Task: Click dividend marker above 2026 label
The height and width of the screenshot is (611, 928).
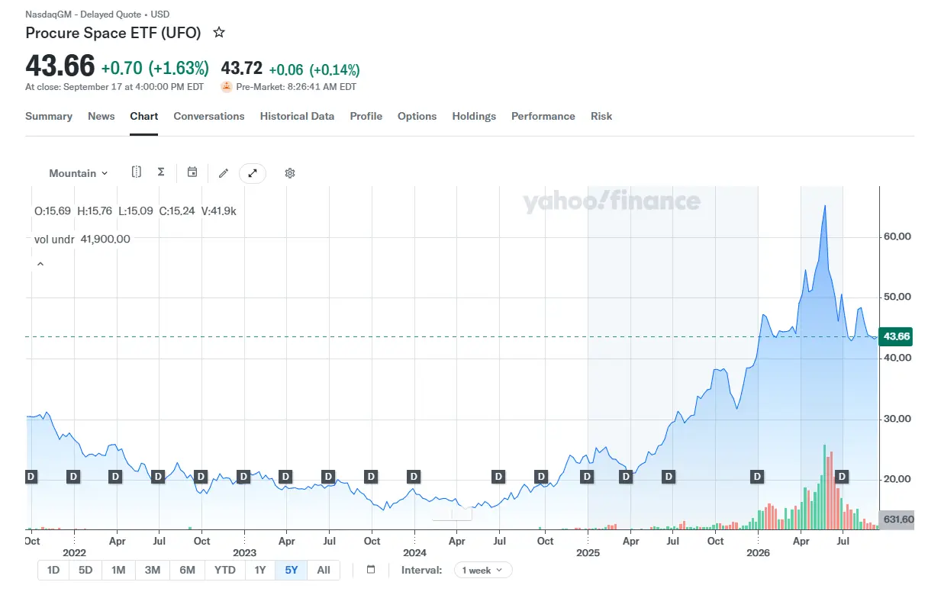Action: 757,477
